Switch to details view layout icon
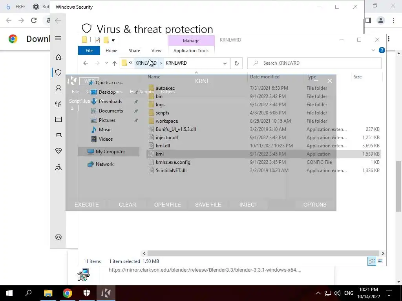This screenshot has width=402, height=301. pos(372,261)
